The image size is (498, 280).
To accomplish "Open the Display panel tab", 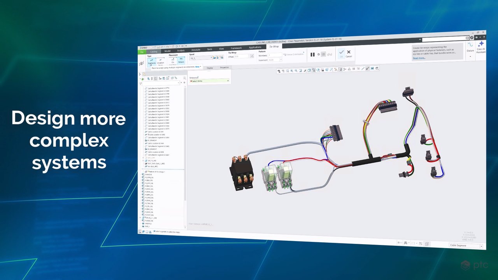I will (210, 68).
